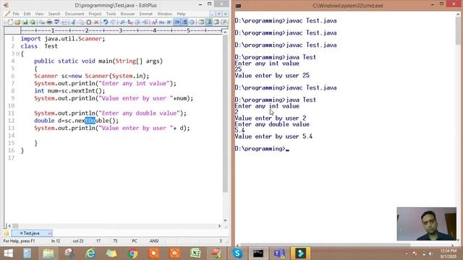
Task: Click the Set Font icon
Action: (x=155, y=22)
